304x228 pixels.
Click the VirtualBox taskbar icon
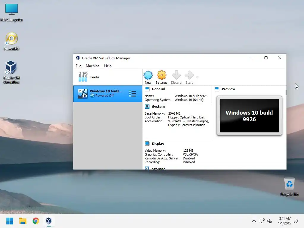point(49,221)
